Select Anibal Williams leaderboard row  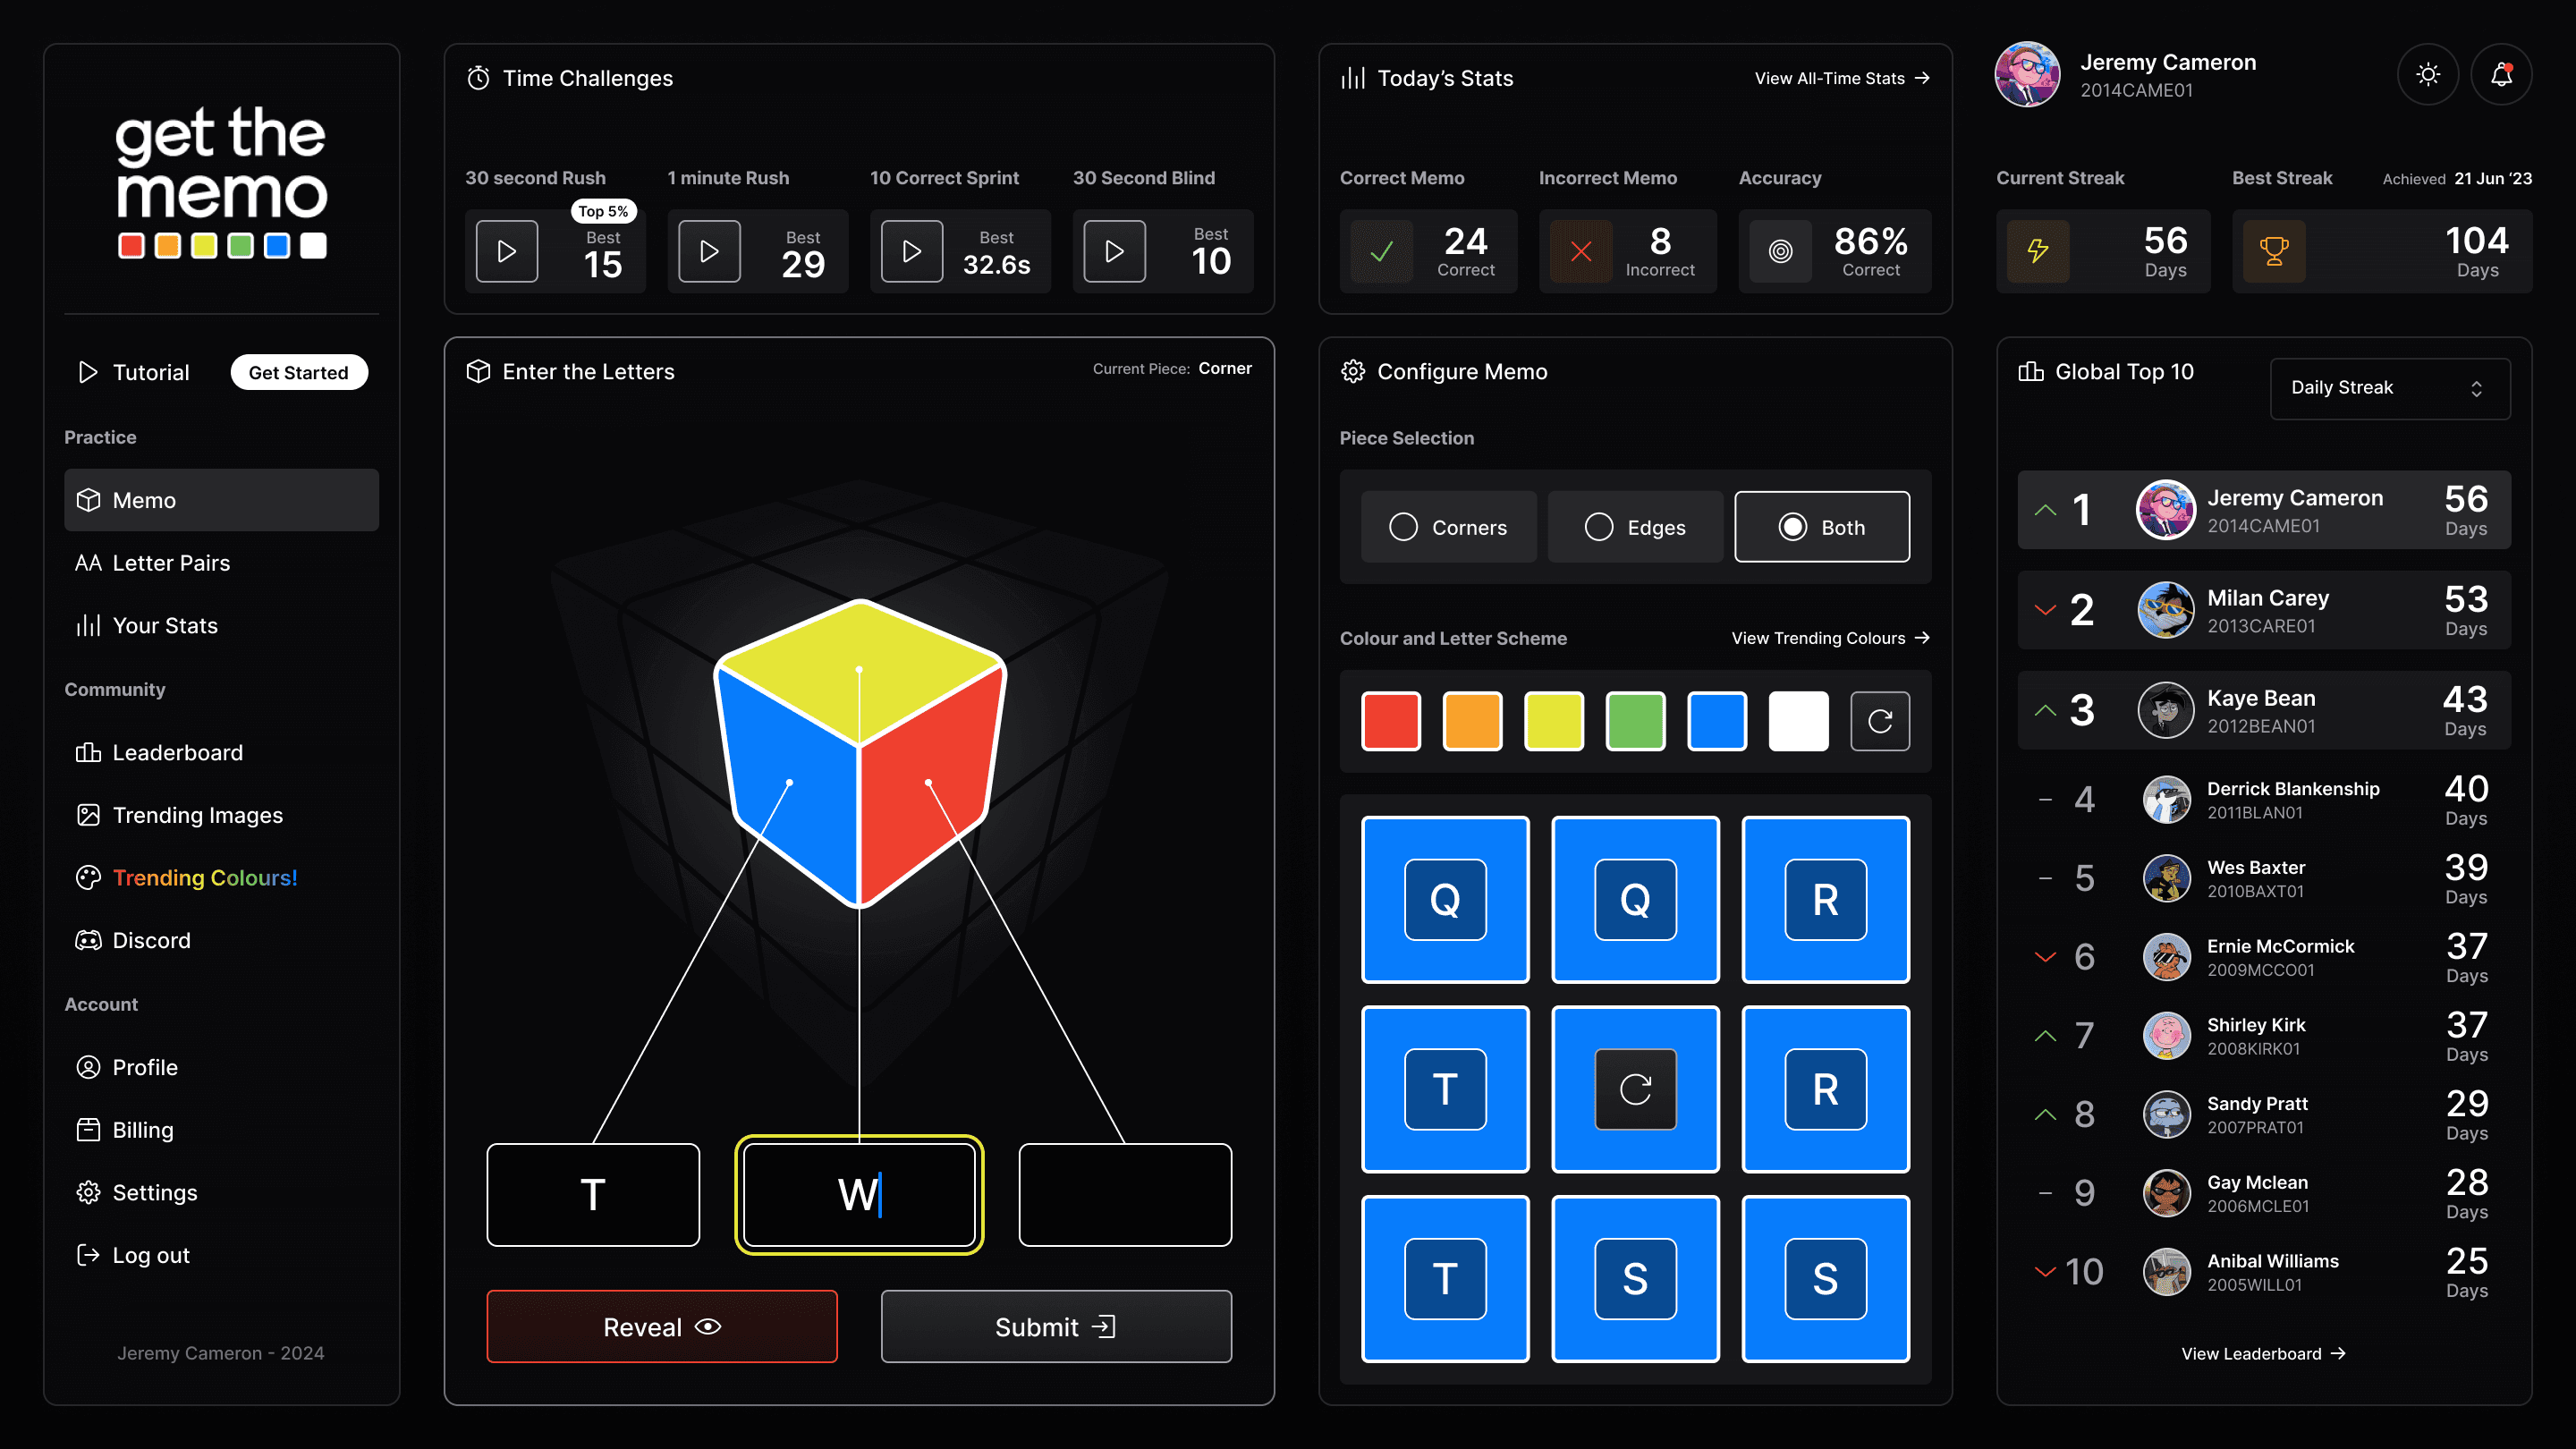2264,1273
